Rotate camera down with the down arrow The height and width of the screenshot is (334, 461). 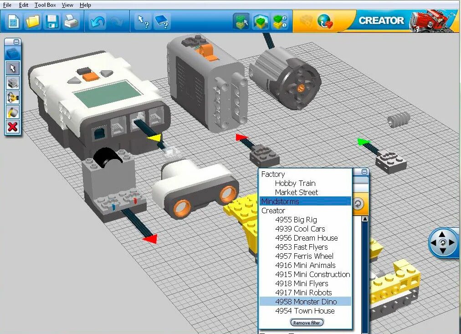(442, 251)
